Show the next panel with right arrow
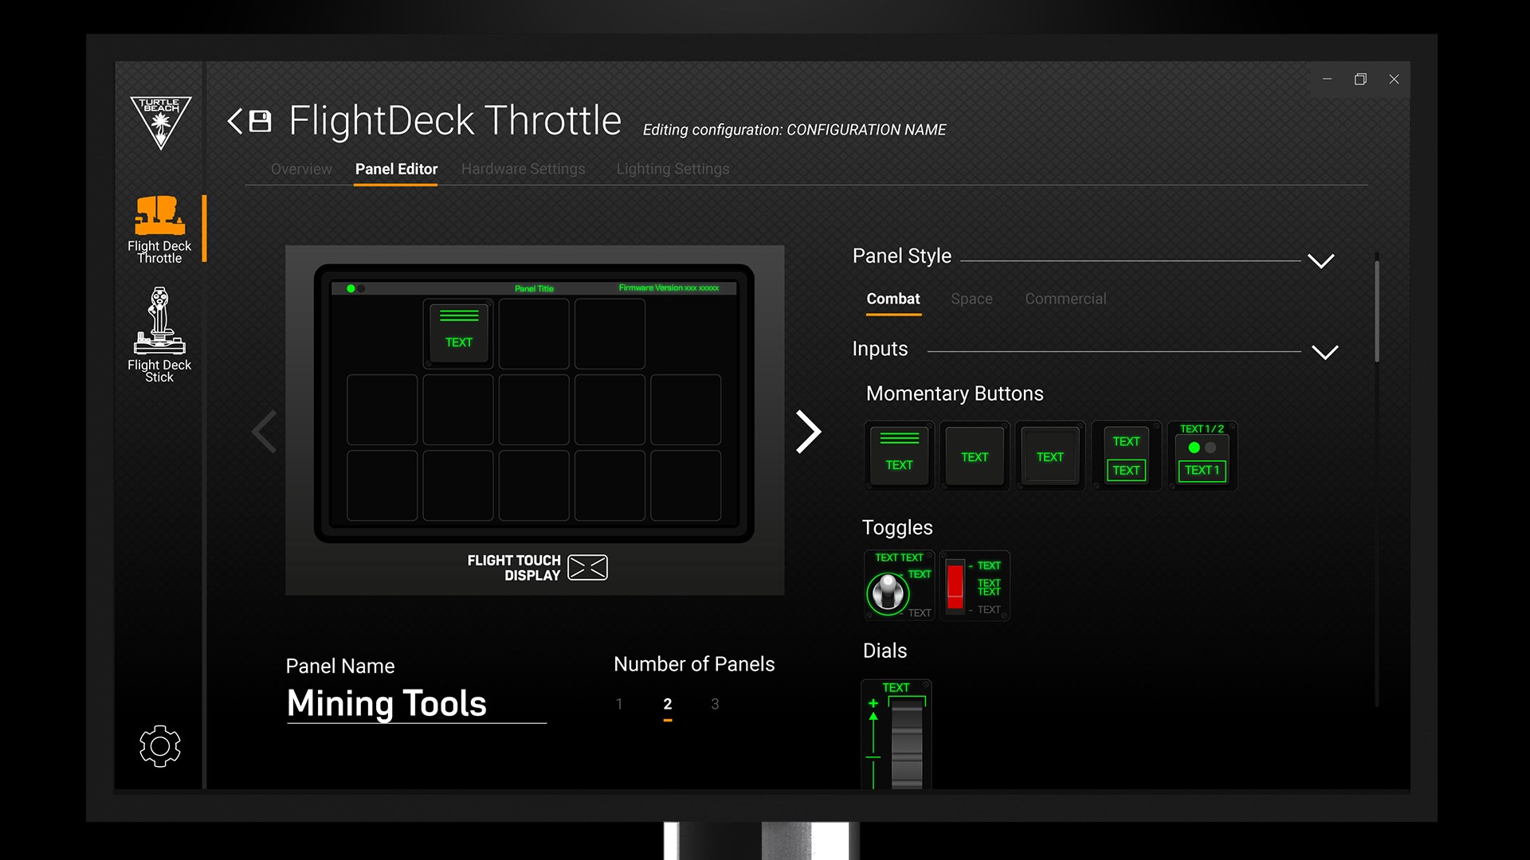 pos(809,431)
